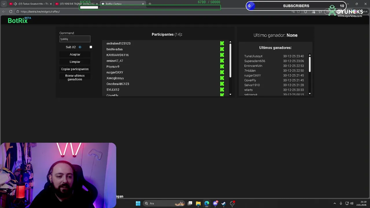Viewport: 370px width, 208px height.
Task: Show hidden system tray icons
Action: pos(335,203)
